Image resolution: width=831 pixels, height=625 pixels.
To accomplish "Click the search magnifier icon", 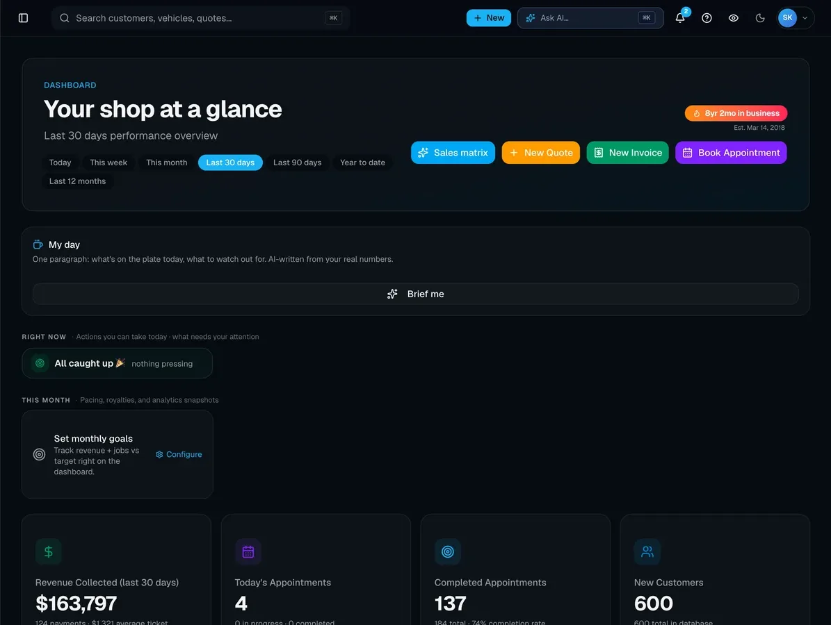I will pos(64,18).
